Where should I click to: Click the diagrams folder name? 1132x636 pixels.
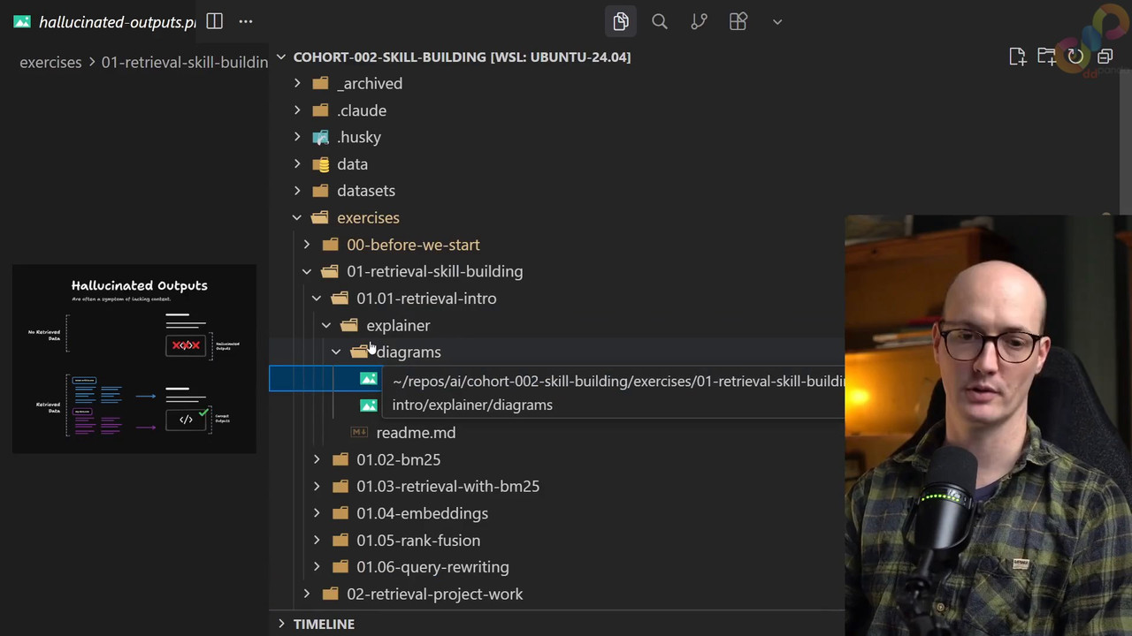point(409,352)
